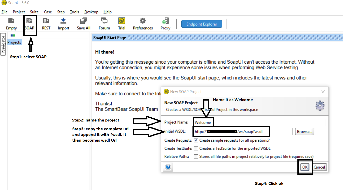Click the Import project icon
Screen dimensions: 343x190
point(63,24)
